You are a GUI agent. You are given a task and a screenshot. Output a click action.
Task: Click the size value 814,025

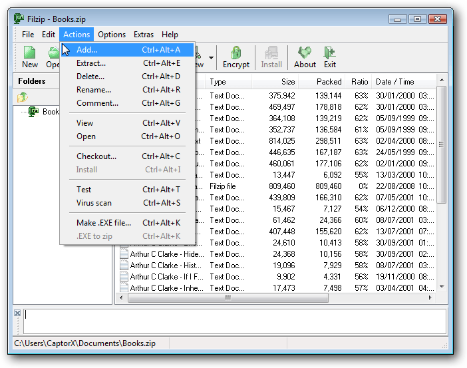coord(282,141)
